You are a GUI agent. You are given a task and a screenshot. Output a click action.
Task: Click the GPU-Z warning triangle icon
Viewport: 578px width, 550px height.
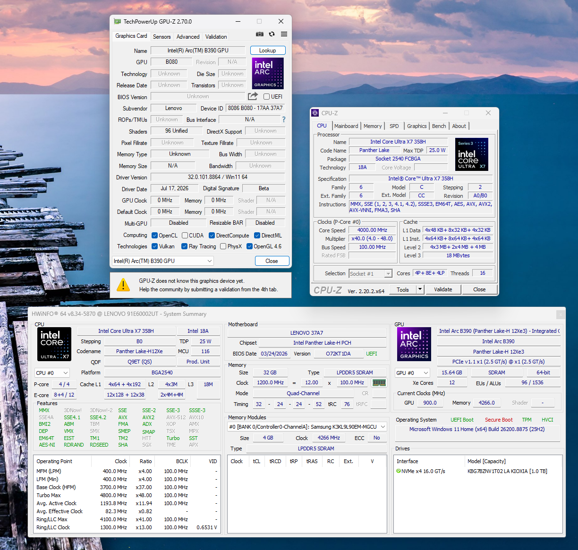(x=123, y=285)
